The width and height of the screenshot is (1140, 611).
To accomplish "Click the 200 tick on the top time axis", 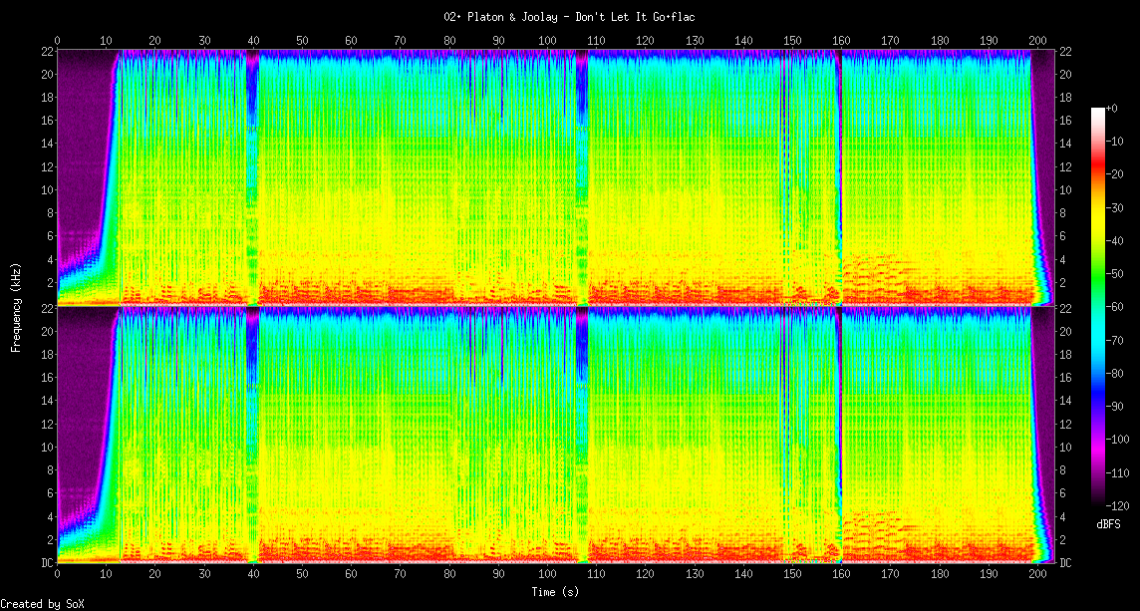I will [x=1037, y=40].
